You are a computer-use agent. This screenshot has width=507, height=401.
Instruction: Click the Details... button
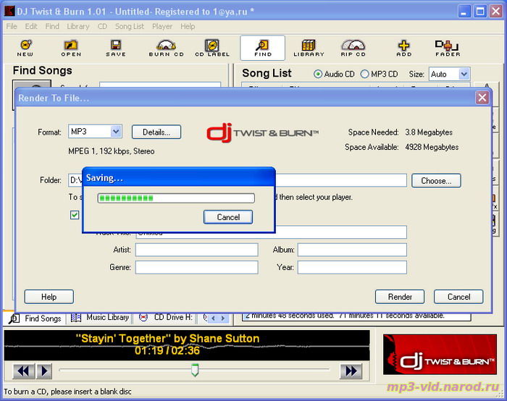[x=156, y=132]
